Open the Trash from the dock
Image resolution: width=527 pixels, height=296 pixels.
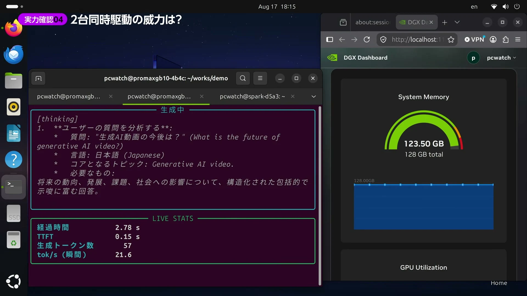(x=13, y=240)
